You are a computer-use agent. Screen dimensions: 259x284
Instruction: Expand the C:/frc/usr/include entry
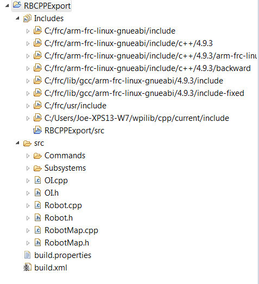(x=28, y=106)
